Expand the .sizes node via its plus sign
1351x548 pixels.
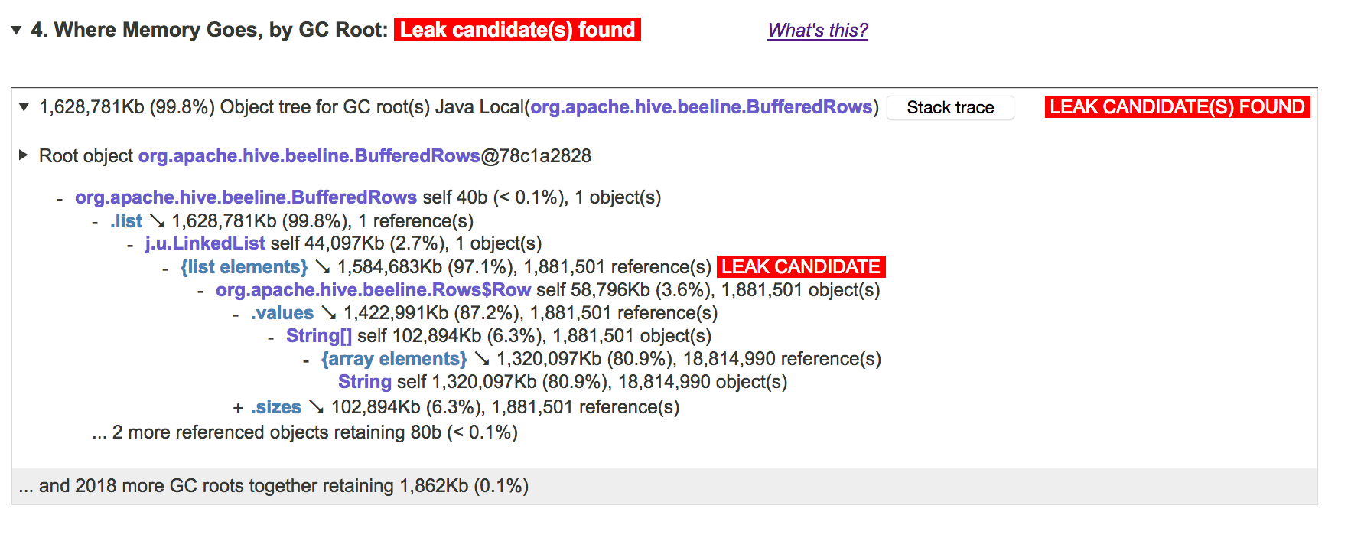click(x=237, y=407)
